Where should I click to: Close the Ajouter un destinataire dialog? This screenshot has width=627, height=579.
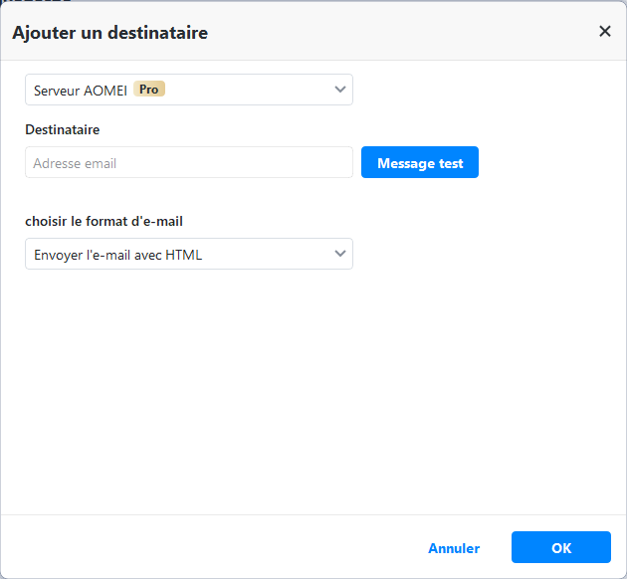click(x=604, y=31)
